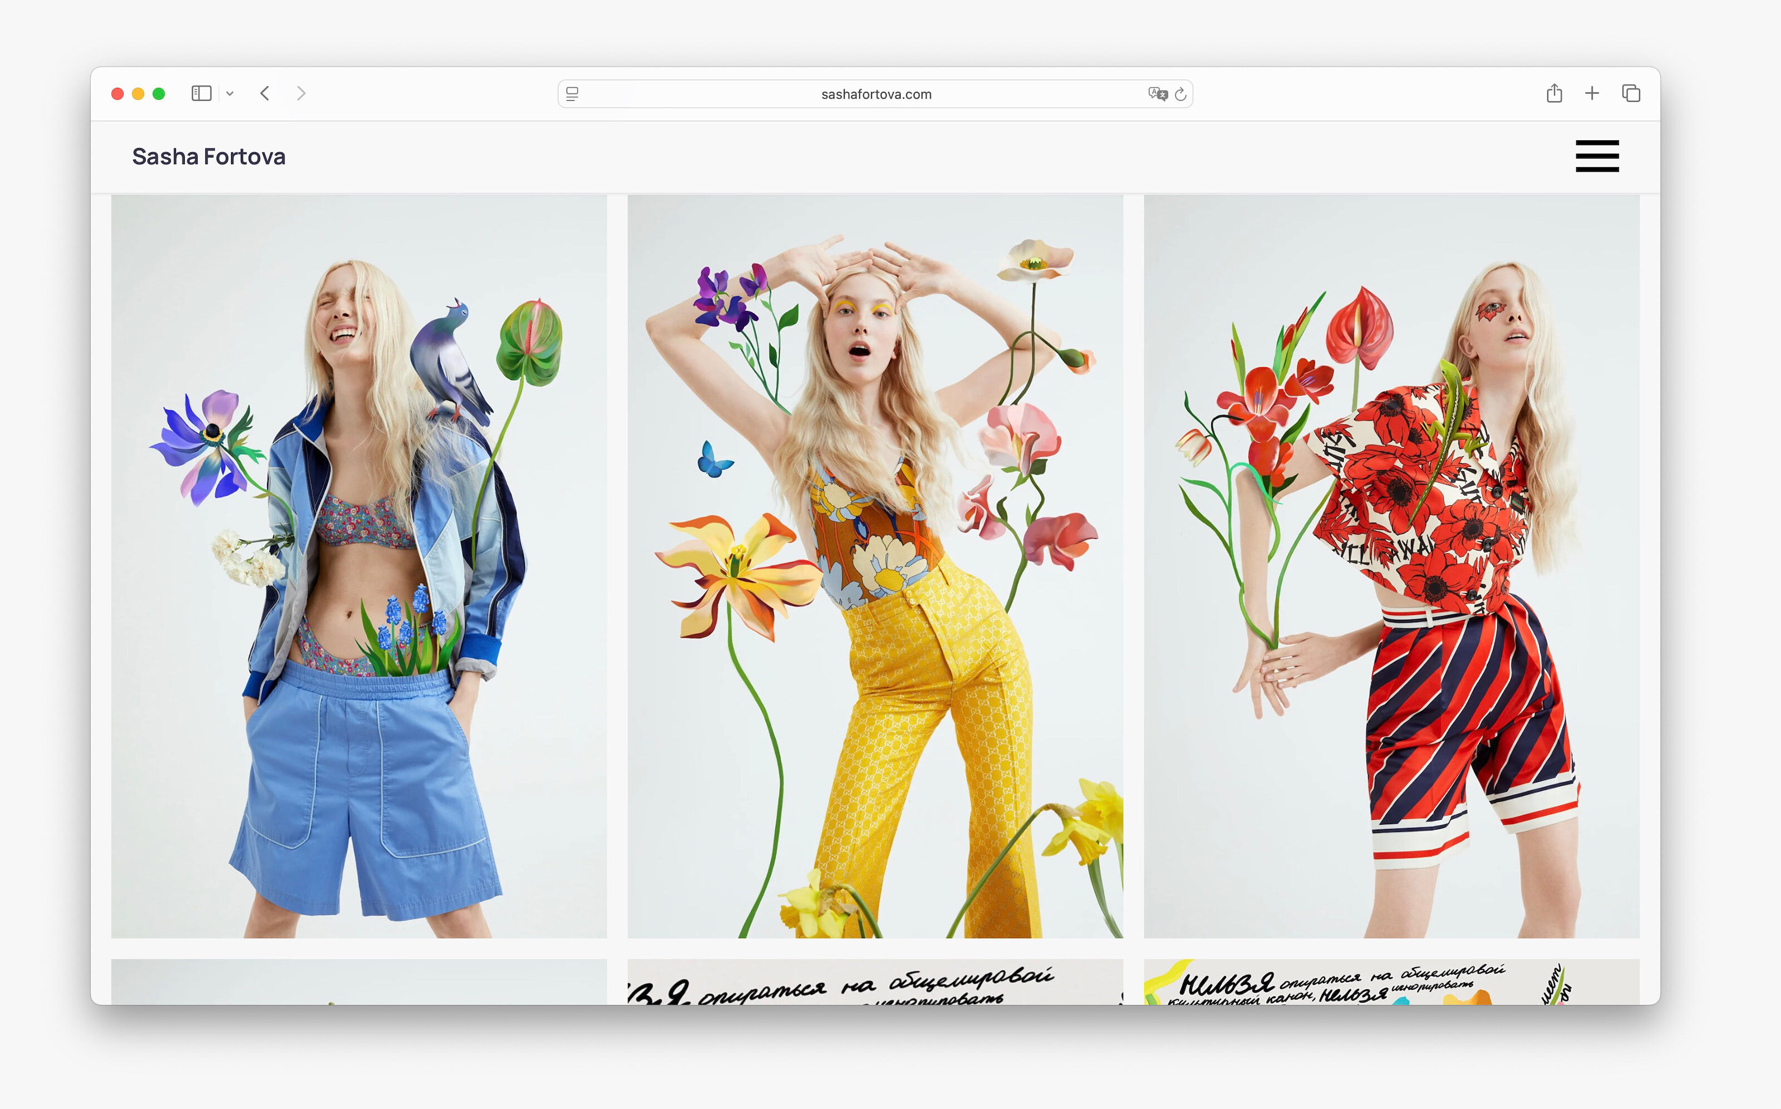Reload the sashafortova.com page

point(1180,94)
